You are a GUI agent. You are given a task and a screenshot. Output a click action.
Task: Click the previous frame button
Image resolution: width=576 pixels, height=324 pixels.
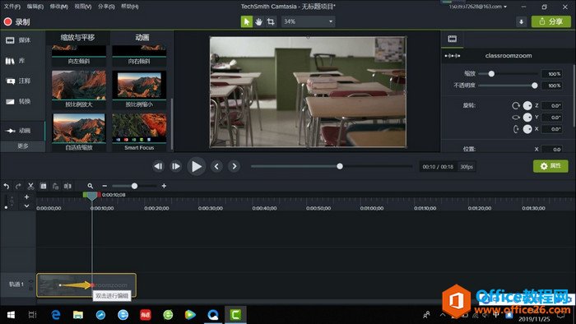pyautogui.click(x=158, y=166)
